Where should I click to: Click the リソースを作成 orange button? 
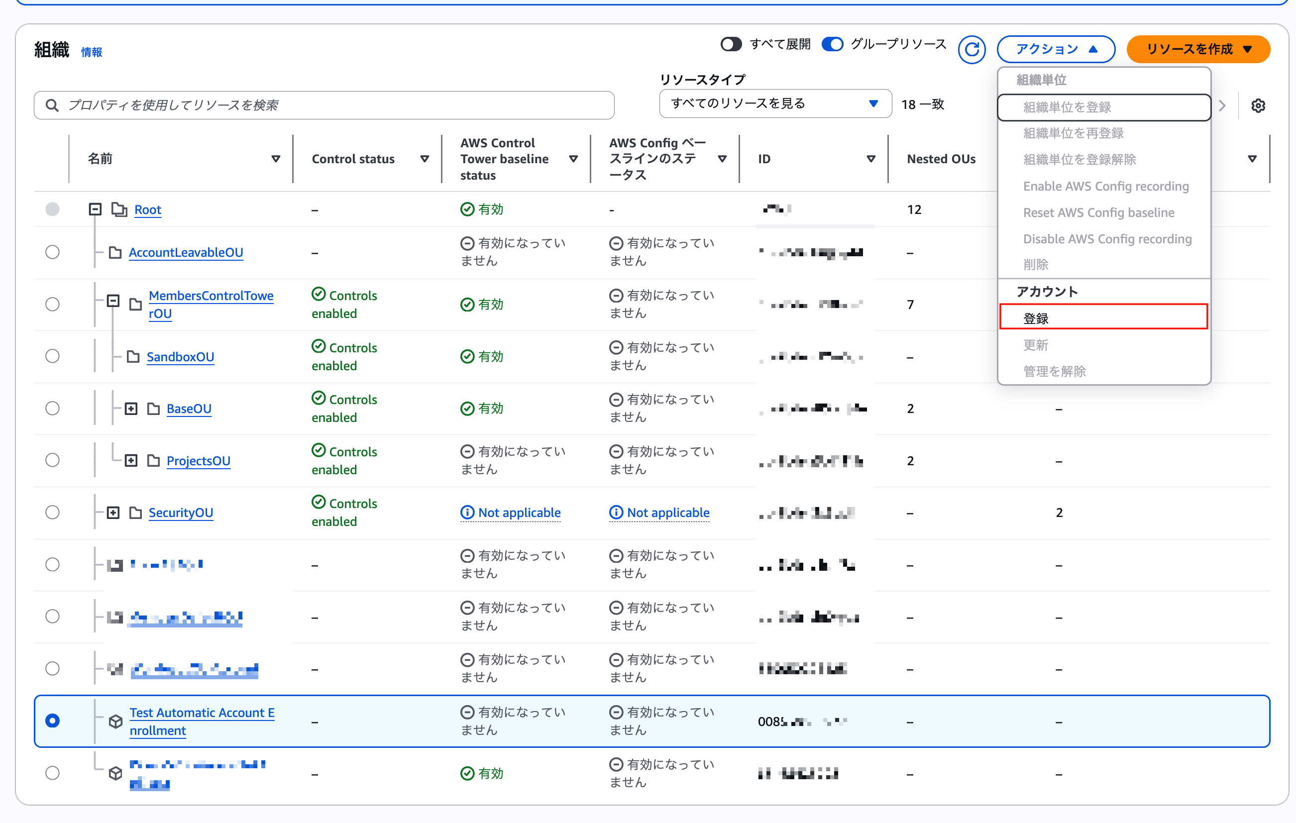click(1197, 49)
